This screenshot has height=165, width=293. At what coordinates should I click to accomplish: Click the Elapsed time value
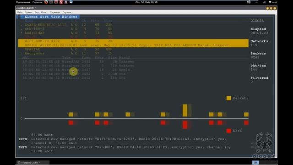click(260, 33)
